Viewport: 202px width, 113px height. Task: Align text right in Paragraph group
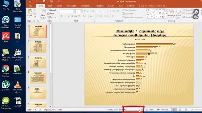pos(104,16)
